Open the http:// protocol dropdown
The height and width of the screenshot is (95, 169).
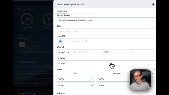[64, 52]
